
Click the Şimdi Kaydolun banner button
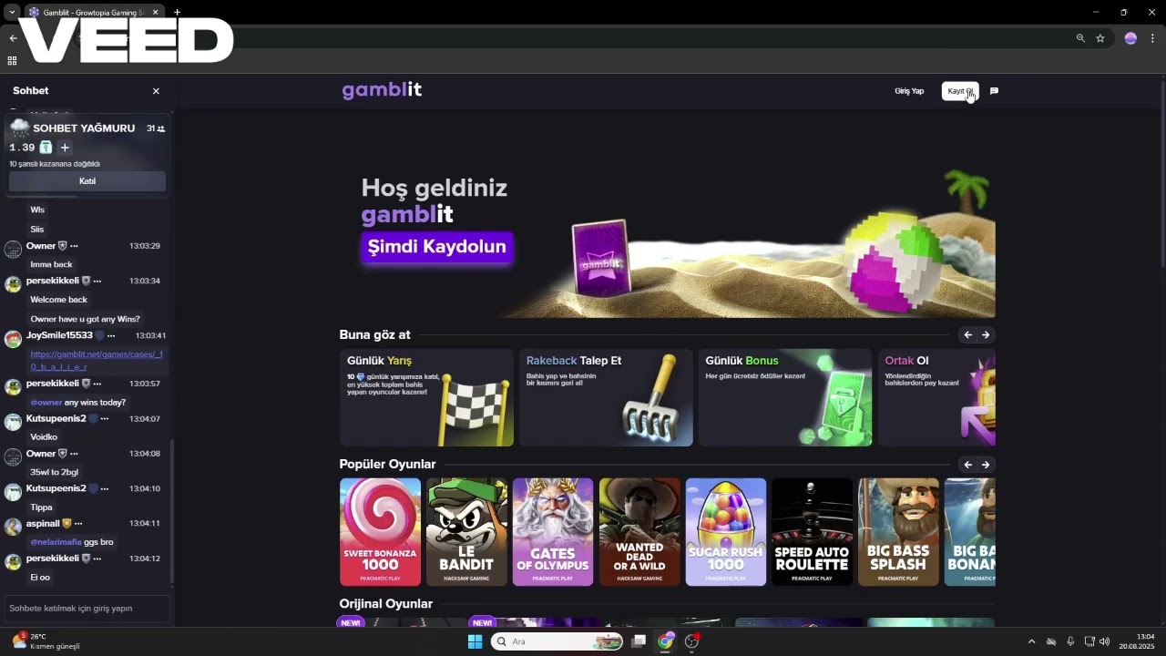coord(437,247)
